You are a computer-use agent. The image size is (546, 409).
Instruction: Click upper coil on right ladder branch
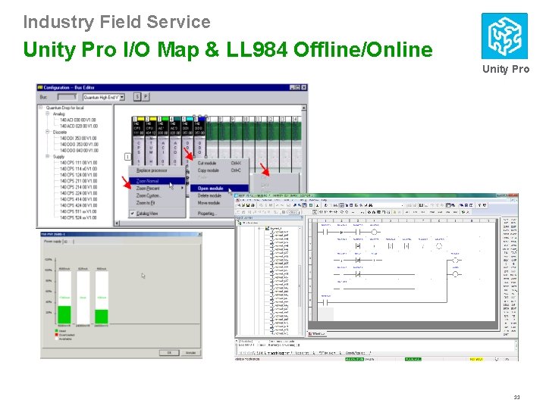click(x=456, y=261)
